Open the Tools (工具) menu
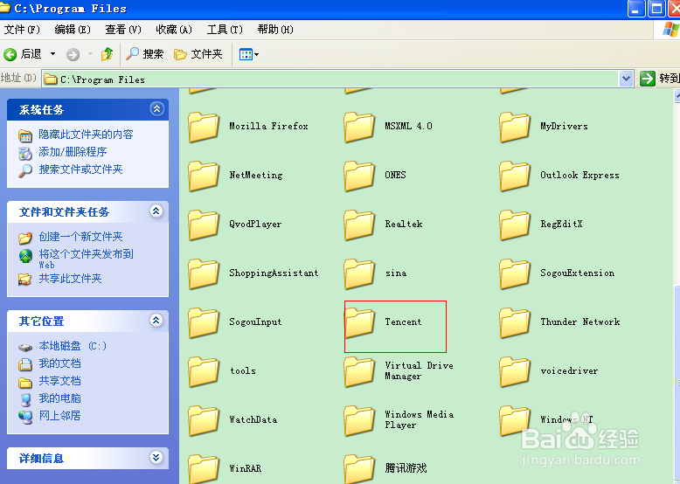680x484 pixels. coord(225,30)
